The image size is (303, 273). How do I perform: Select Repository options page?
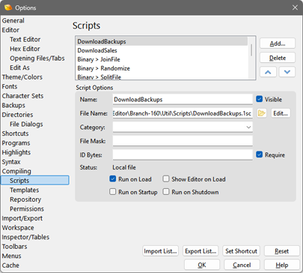tap(25, 199)
